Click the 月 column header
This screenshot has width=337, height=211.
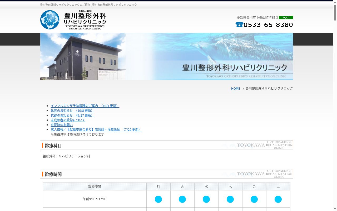158,186
